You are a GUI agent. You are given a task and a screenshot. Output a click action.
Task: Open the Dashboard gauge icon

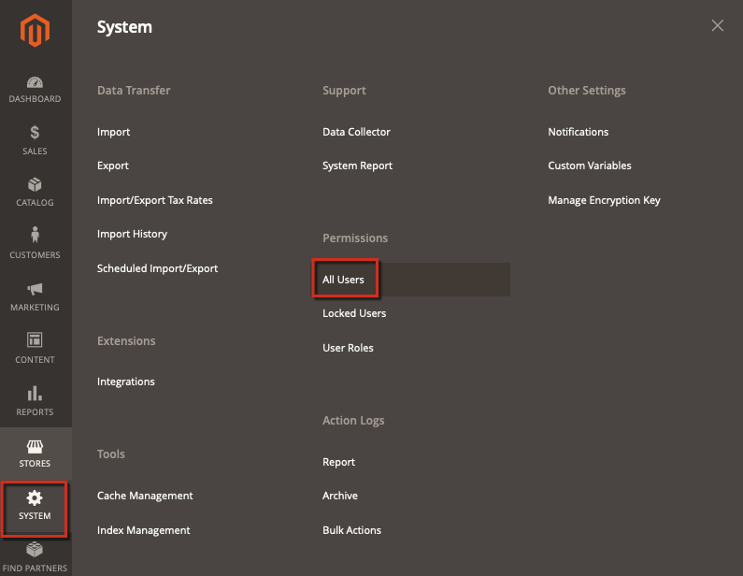(35, 82)
